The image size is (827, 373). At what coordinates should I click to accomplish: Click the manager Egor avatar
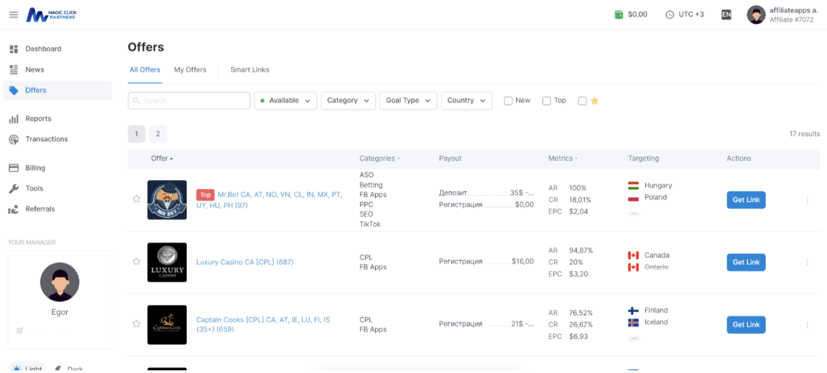point(60,282)
